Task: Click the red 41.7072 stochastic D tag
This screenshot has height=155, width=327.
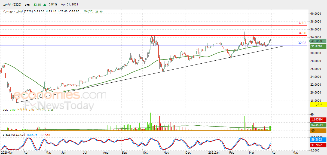Action: 317,145
